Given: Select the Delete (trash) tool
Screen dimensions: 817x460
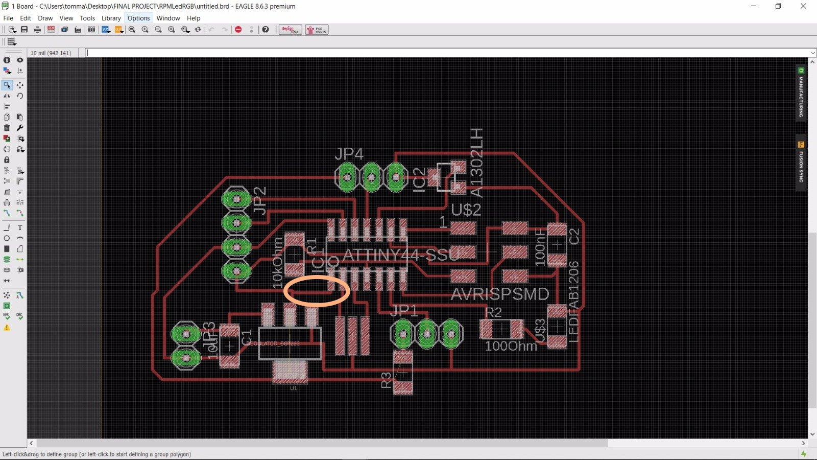Looking at the screenshot, I should 7,128.
